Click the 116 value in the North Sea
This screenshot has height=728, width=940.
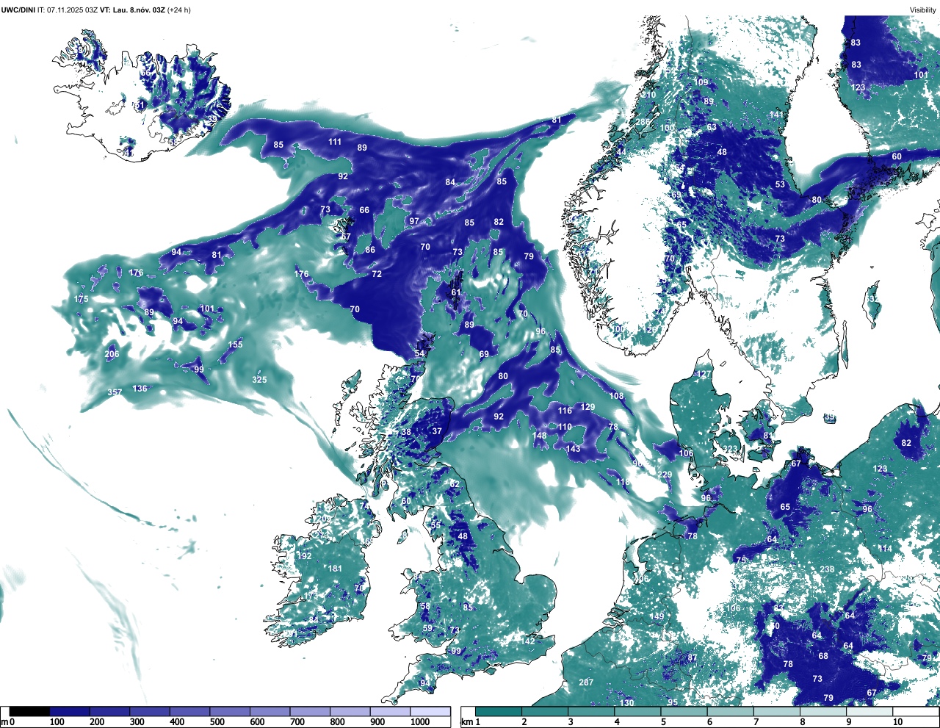564,411
